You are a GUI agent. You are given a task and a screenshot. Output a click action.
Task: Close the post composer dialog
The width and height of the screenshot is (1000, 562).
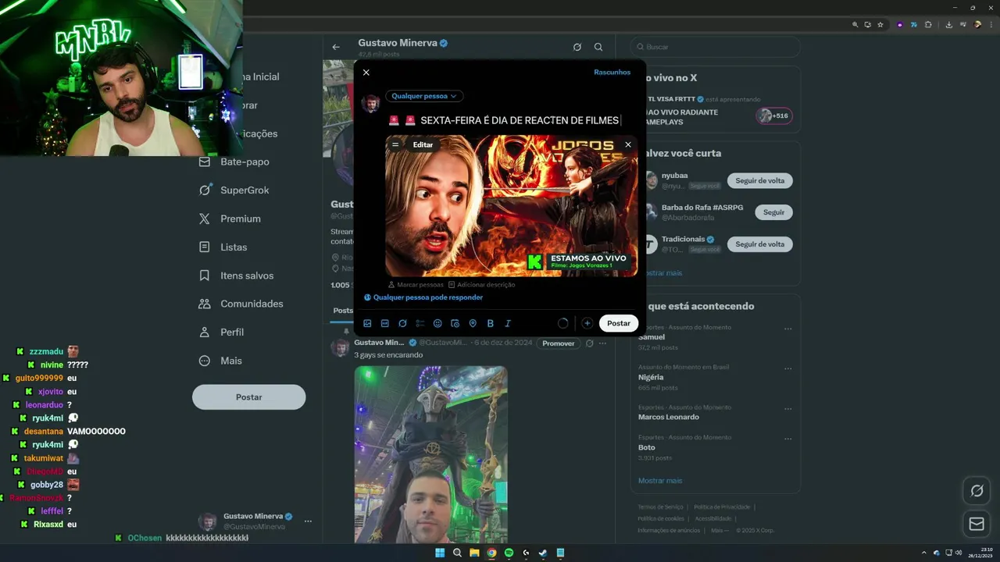366,73
